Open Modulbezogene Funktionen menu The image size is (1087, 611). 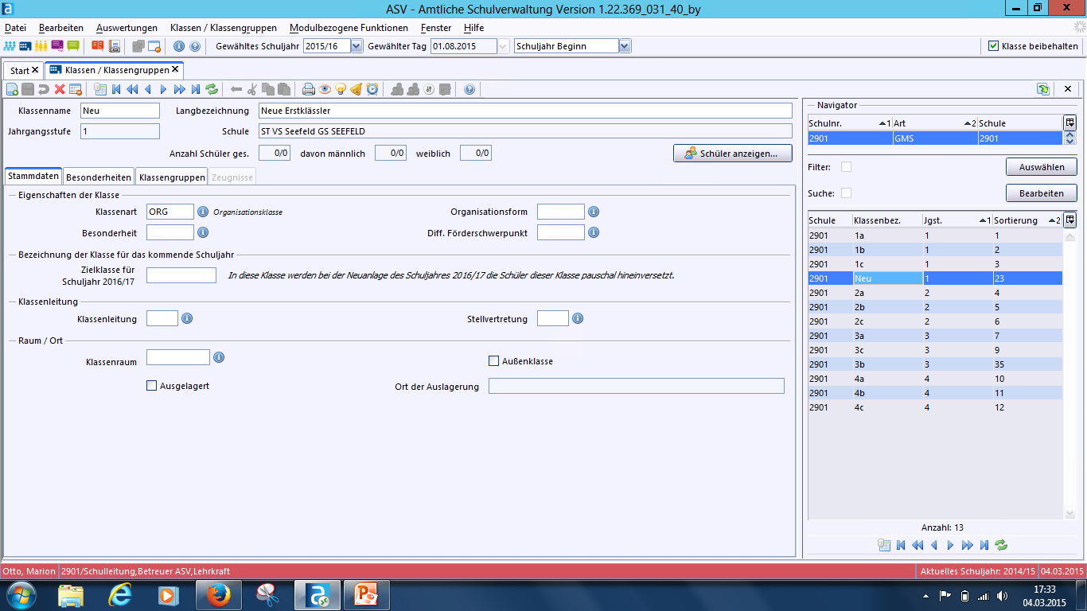point(349,28)
